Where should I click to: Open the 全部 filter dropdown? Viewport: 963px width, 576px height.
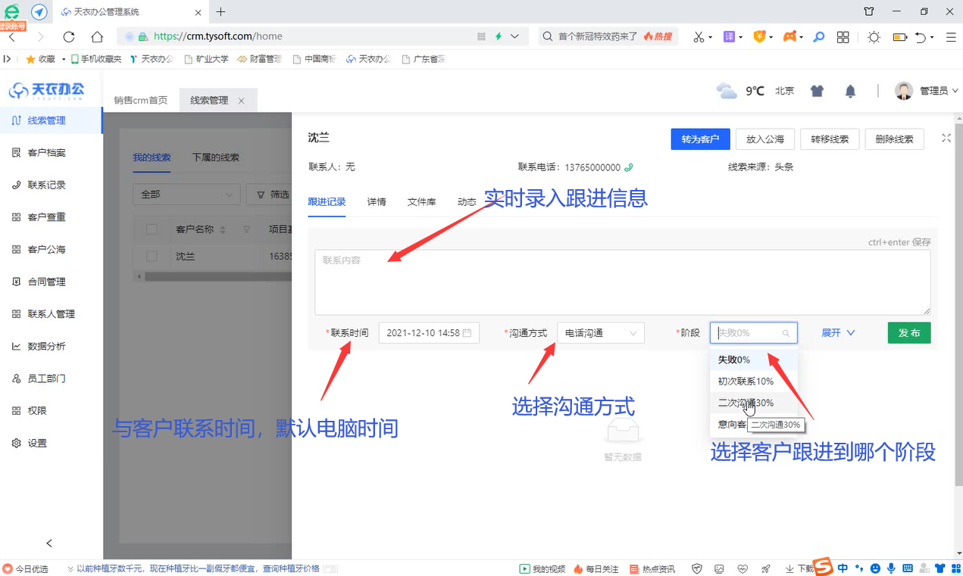pos(186,195)
